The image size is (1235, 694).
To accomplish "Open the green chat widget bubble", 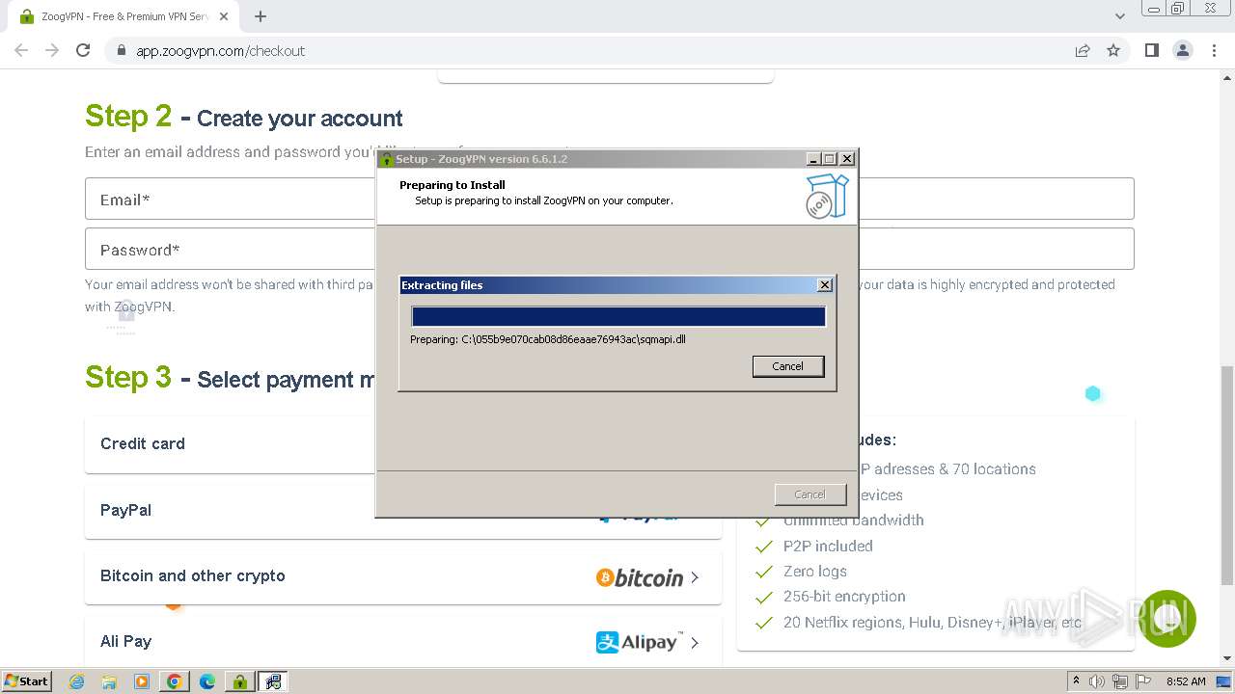I will [1166, 619].
